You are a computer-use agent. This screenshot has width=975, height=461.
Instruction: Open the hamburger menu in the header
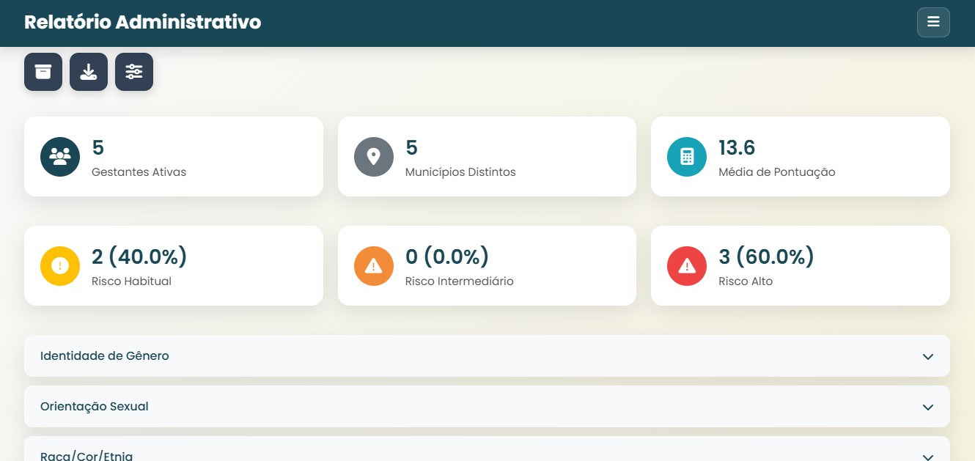click(933, 22)
